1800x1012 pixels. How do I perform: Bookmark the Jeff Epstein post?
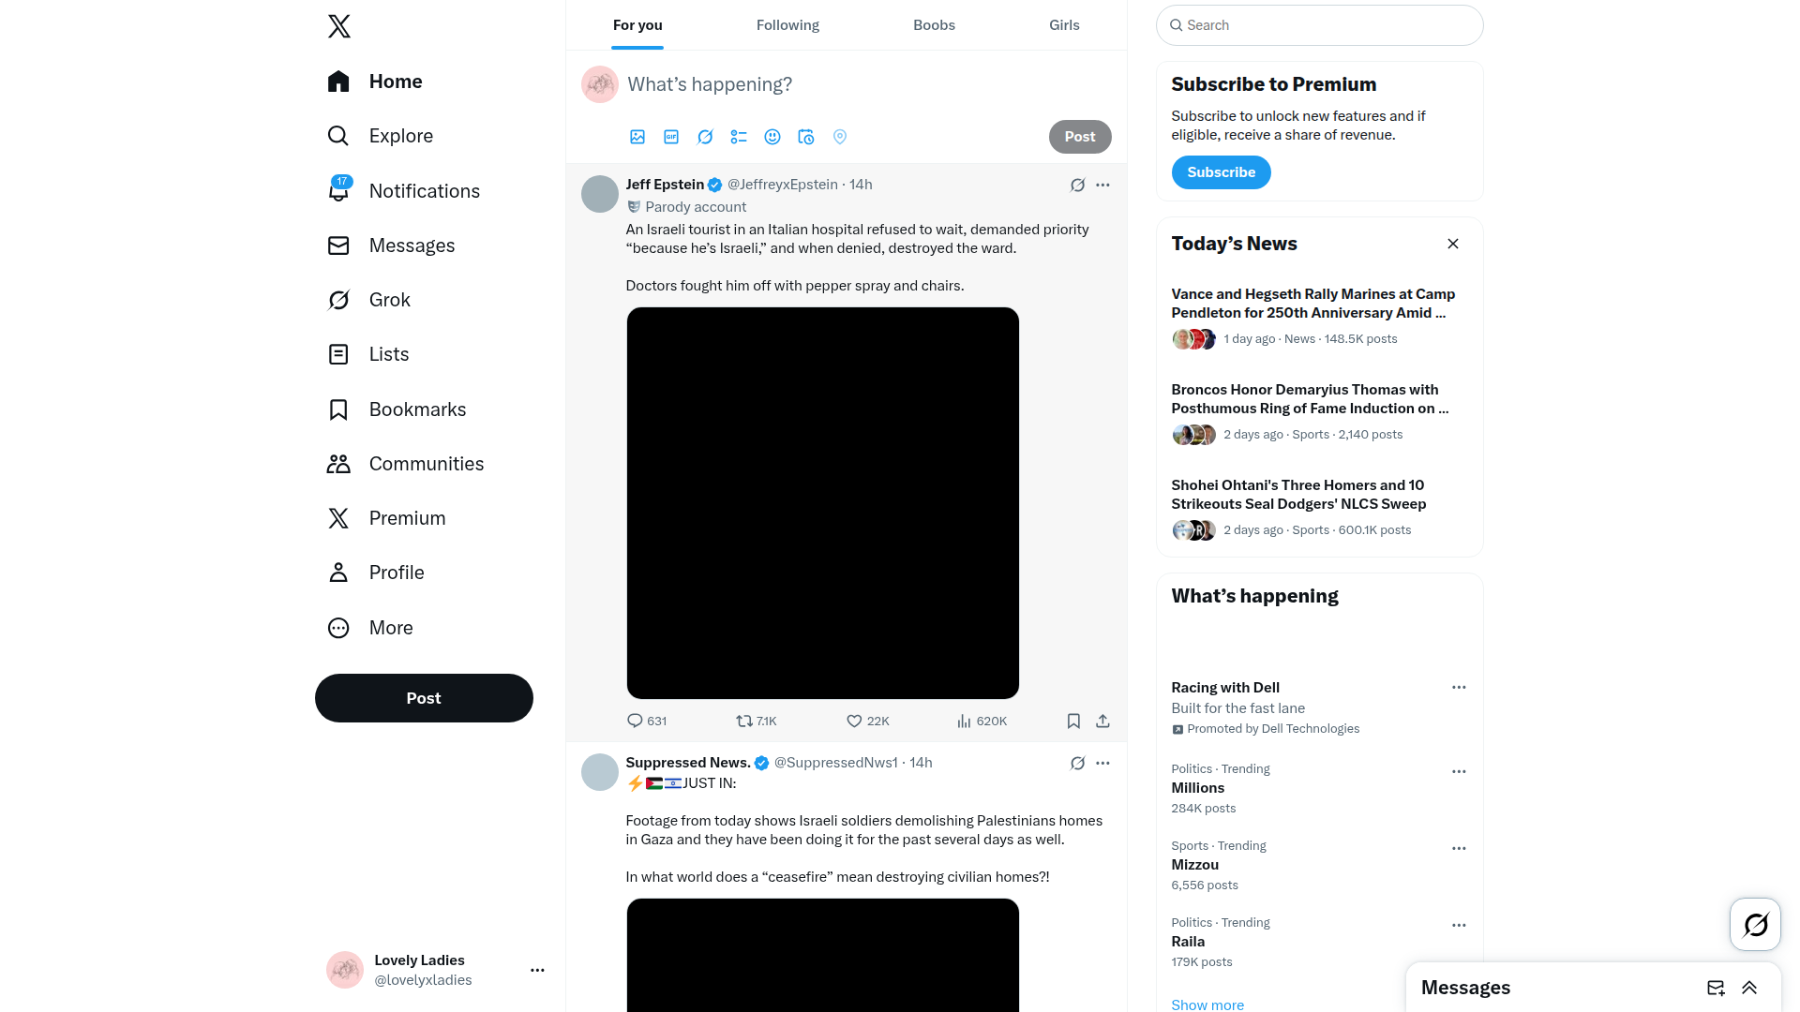pos(1073,721)
